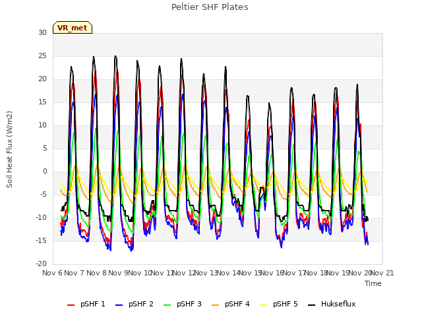Click the 20 y-axis tick label
The width and height of the screenshot is (422, 317).
42,79
